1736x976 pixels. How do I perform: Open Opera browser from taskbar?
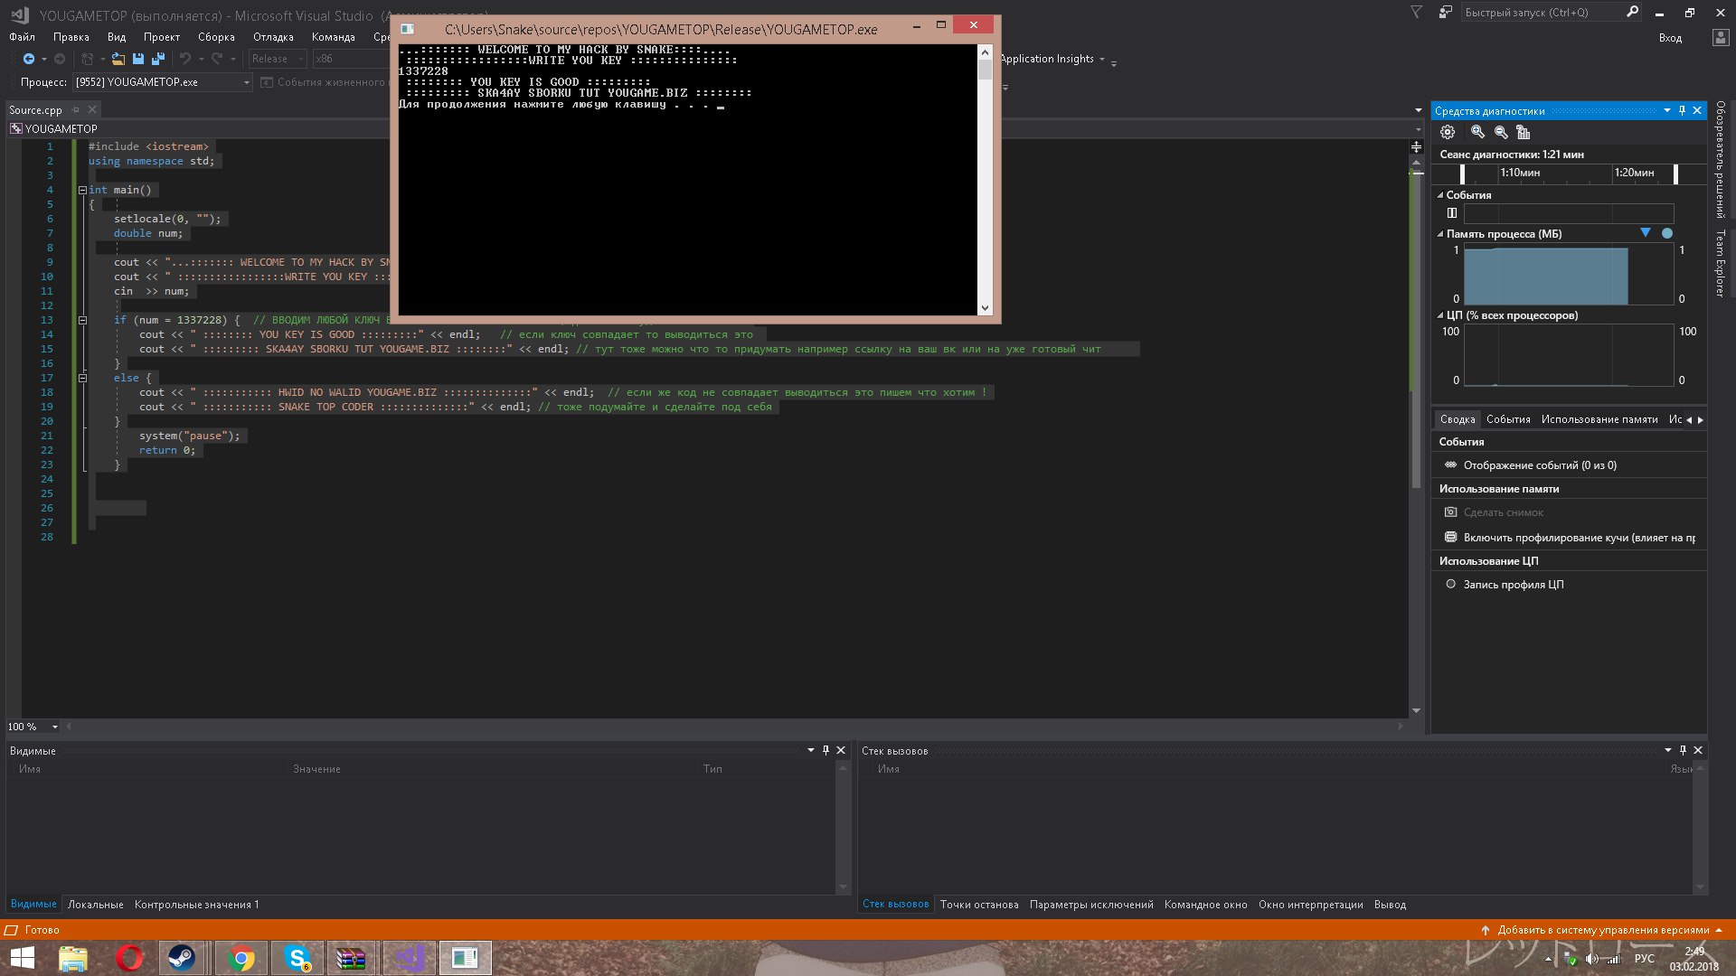pos(129,958)
